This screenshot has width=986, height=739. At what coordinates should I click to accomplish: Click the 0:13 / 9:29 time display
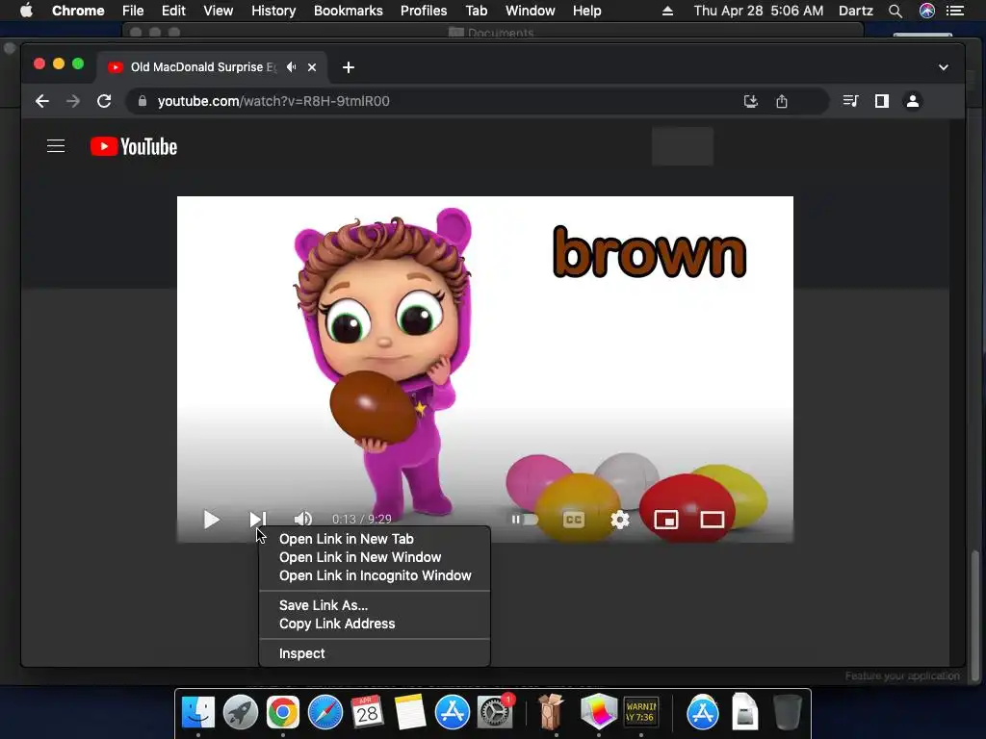tap(362, 519)
